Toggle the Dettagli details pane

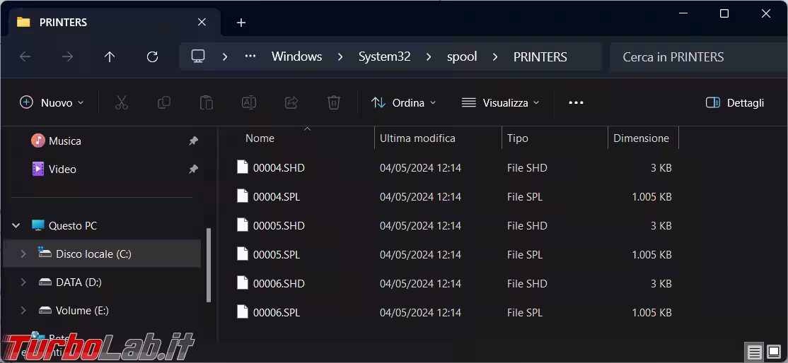tap(735, 103)
